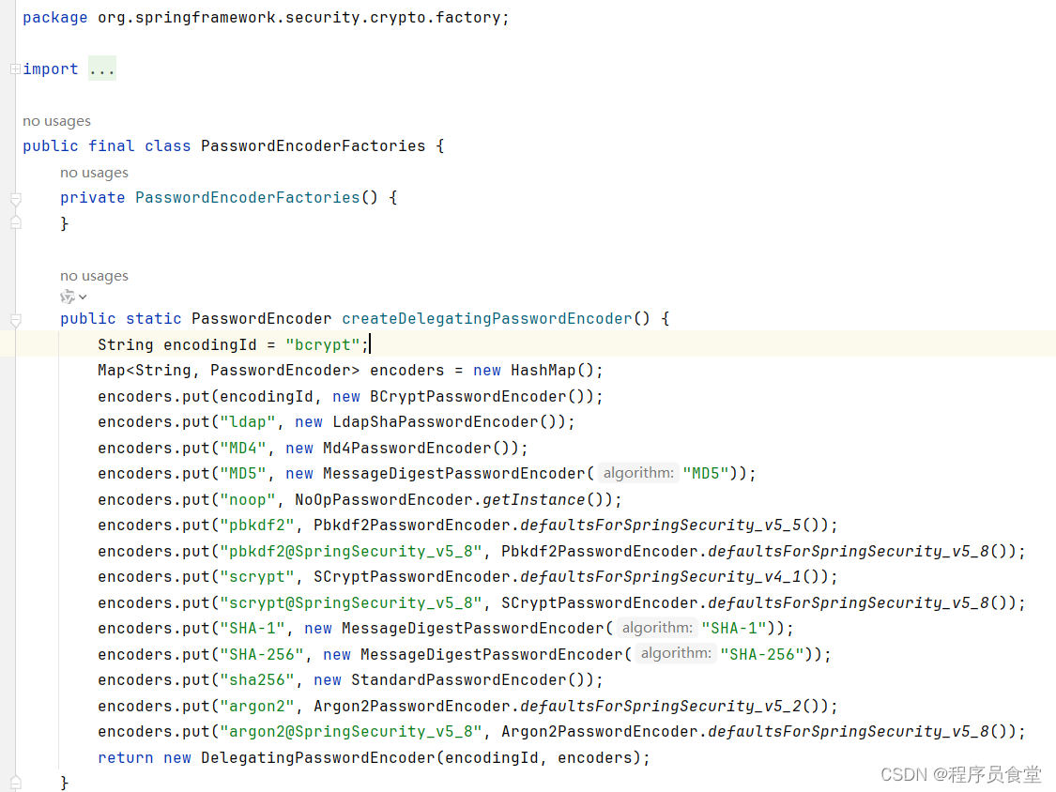
Task: Click the "MD4" string key
Action: point(243,449)
